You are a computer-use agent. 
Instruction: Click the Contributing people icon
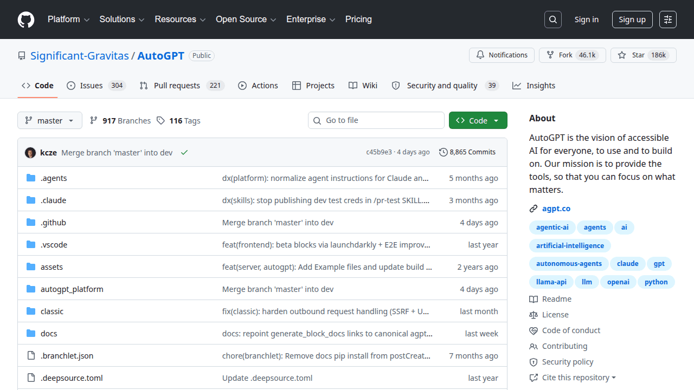pos(534,346)
